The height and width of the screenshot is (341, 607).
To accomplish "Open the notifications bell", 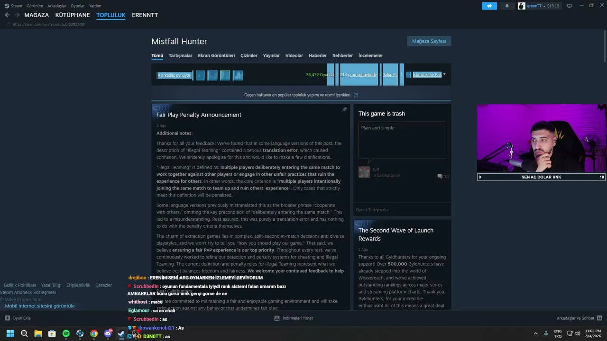I will (507, 6).
